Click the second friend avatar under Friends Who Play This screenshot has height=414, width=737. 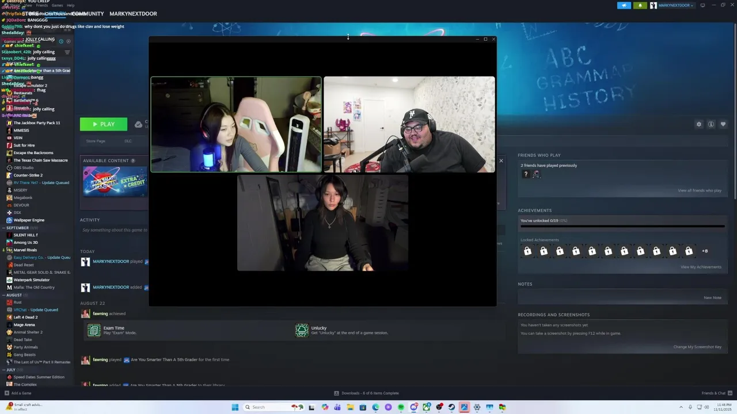[536, 174]
